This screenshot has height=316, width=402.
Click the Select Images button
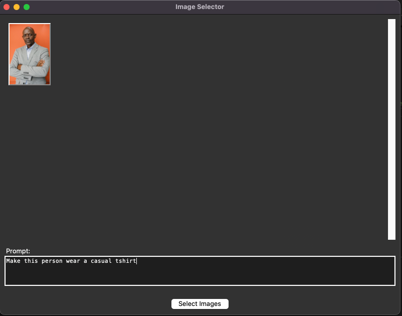pyautogui.click(x=199, y=304)
